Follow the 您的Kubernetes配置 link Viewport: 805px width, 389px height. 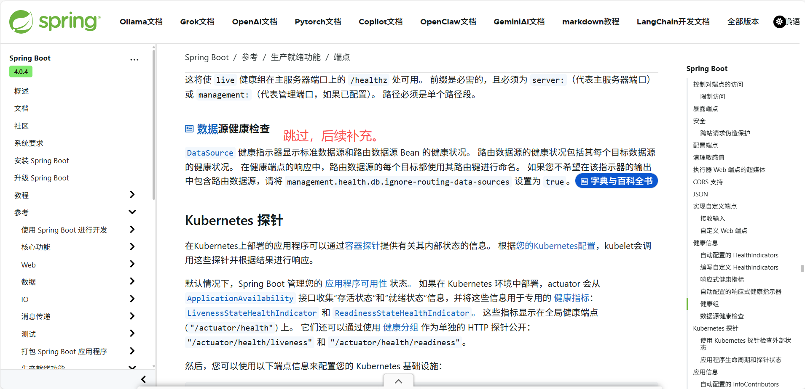tap(555, 246)
